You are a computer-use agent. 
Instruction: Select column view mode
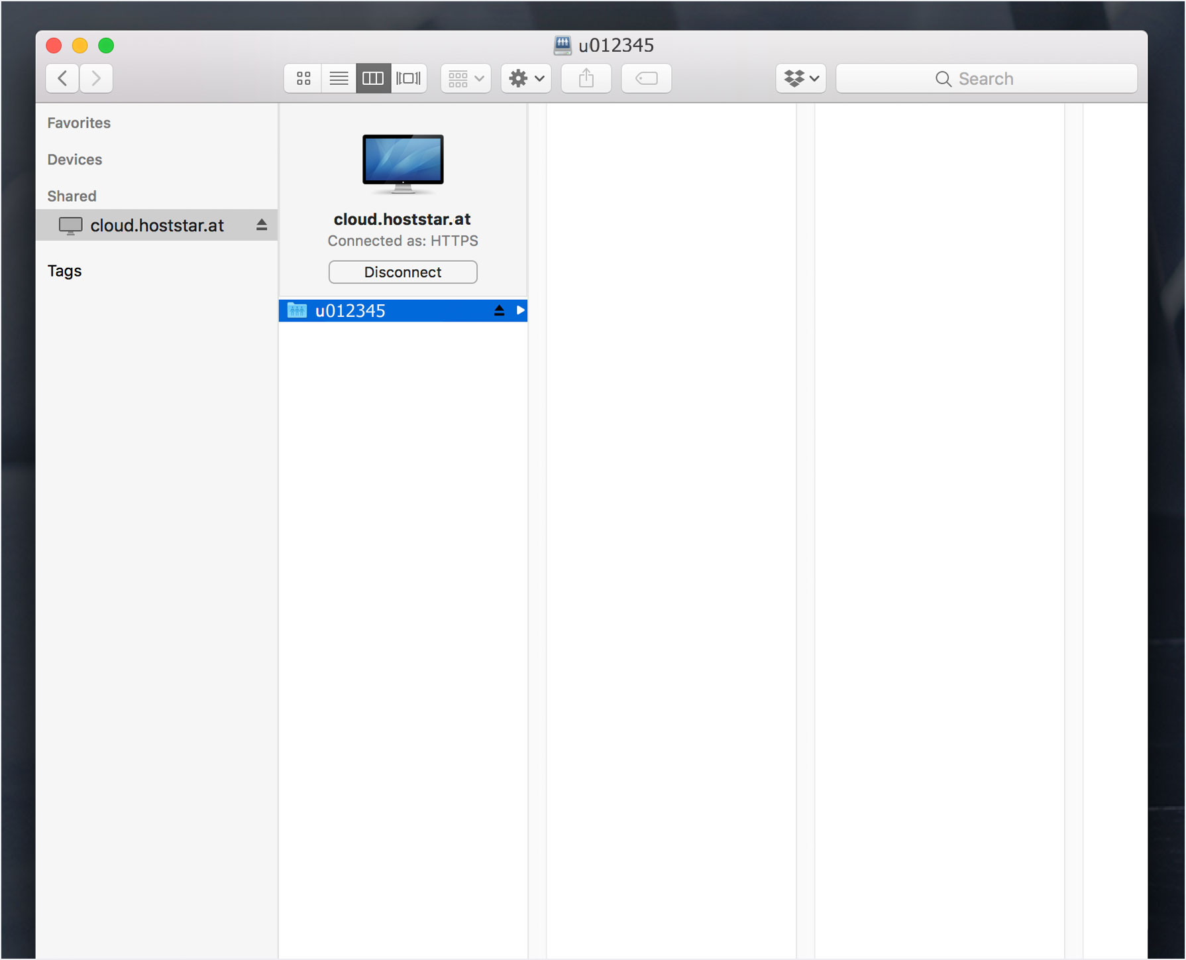pos(373,78)
